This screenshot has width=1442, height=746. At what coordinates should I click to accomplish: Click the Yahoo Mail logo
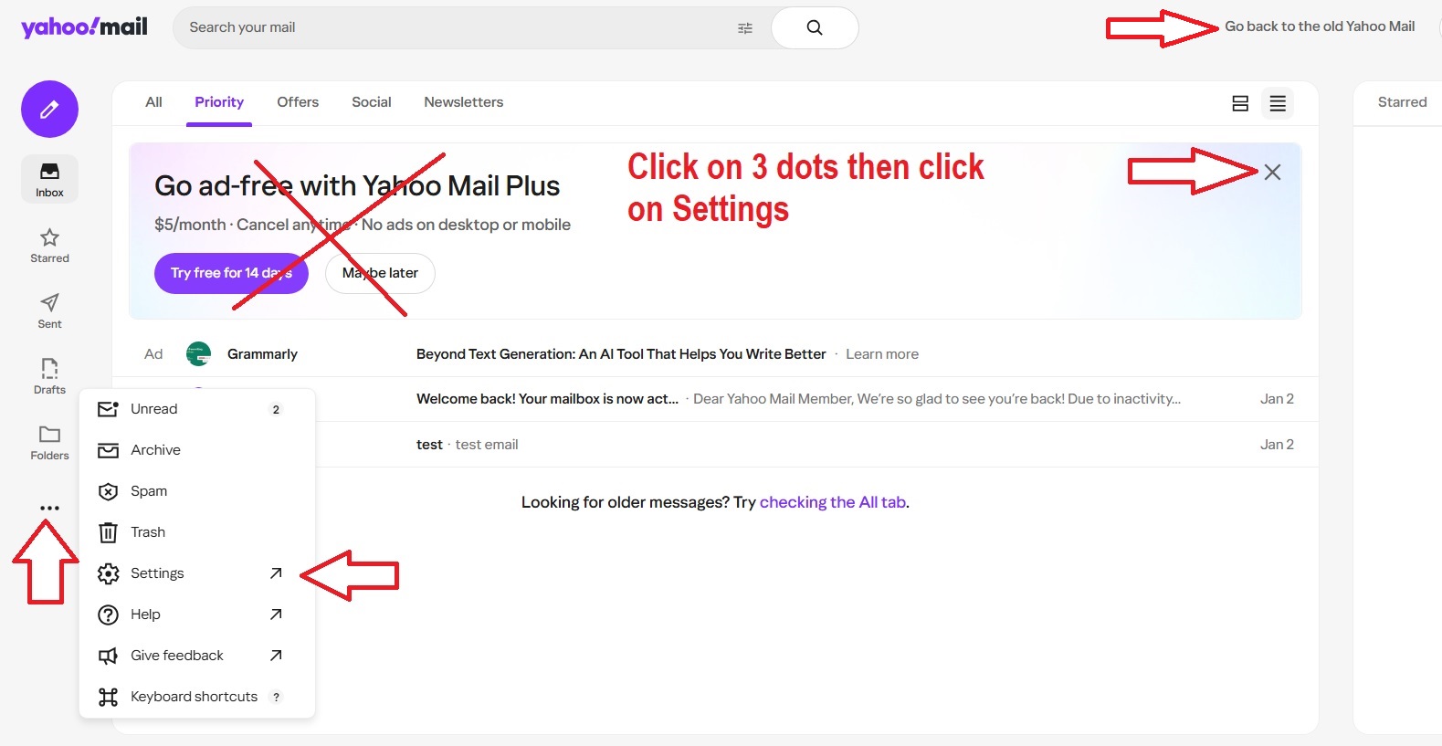[84, 26]
